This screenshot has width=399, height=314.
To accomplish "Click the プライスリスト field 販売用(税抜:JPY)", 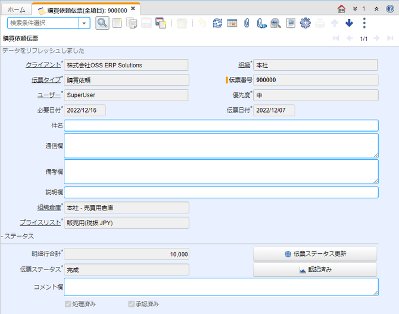I will tap(126, 223).
